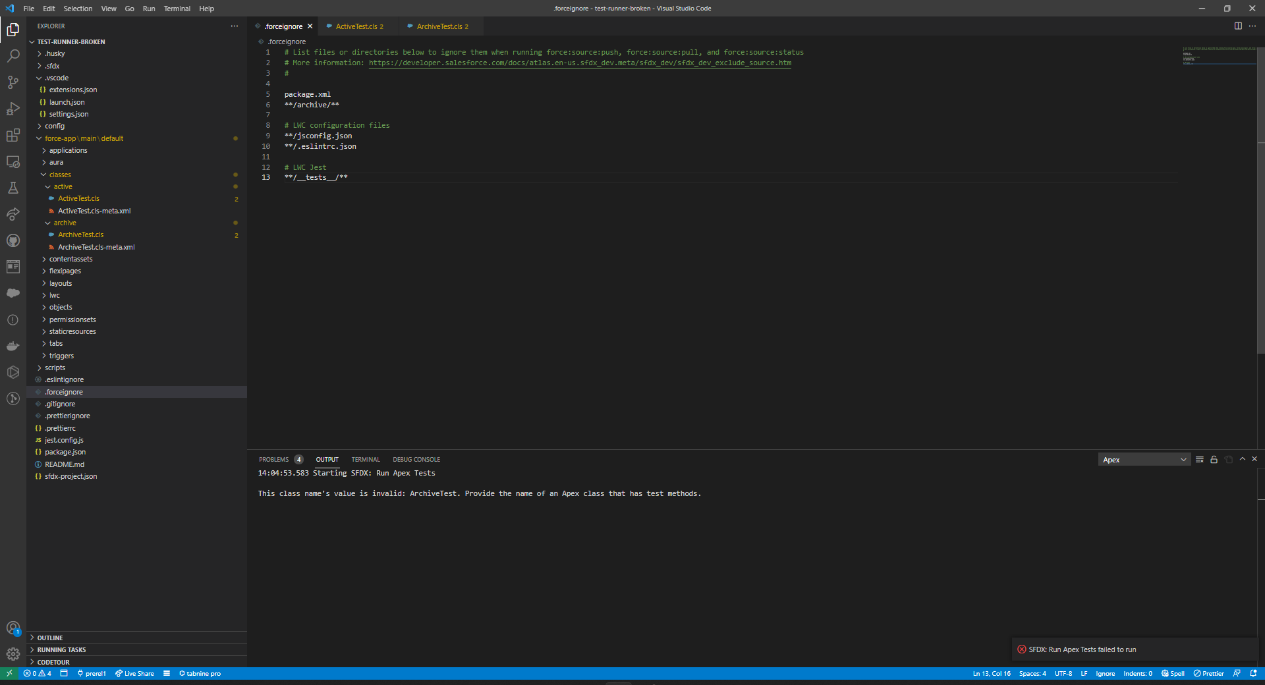Click the Live Share status bar button
Viewport: 1265px width, 685px height.
coord(134,673)
